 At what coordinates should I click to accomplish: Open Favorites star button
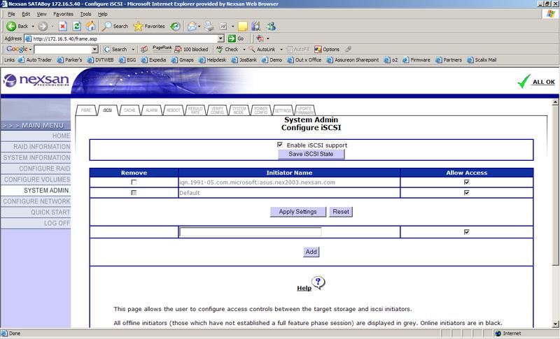149,26
